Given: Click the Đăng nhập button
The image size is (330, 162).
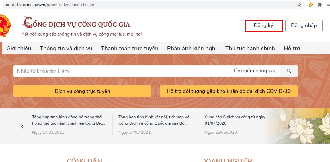Looking at the screenshot, I should 304,26.
